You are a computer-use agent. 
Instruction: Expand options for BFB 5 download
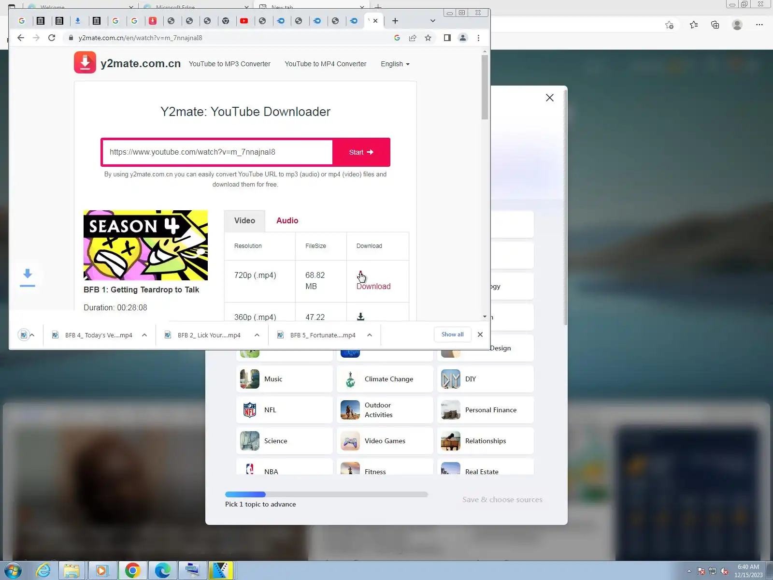(370, 335)
